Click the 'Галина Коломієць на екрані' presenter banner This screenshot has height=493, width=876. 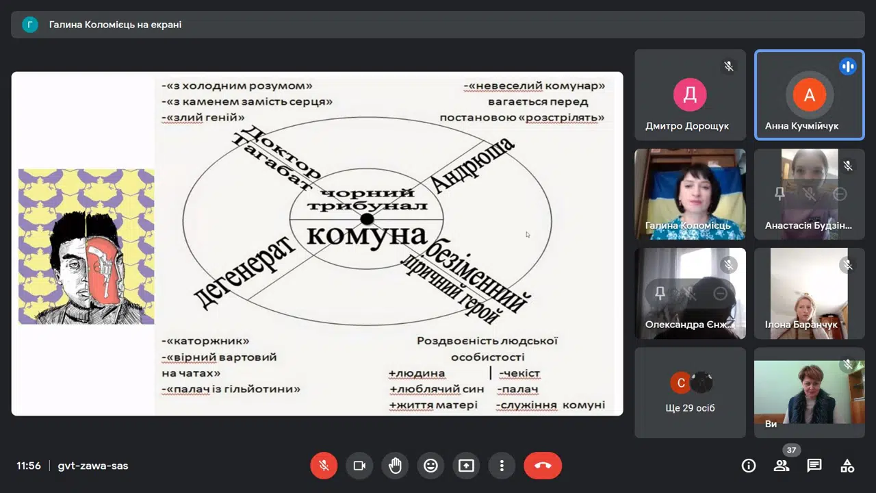438,25
